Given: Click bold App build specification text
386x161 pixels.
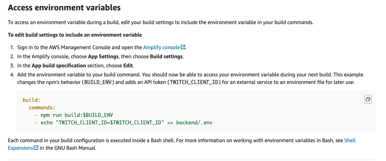Looking at the screenshot, I should click(x=59, y=65).
